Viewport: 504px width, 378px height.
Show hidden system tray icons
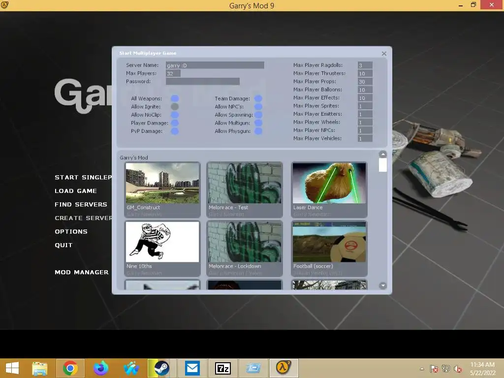tap(422, 369)
